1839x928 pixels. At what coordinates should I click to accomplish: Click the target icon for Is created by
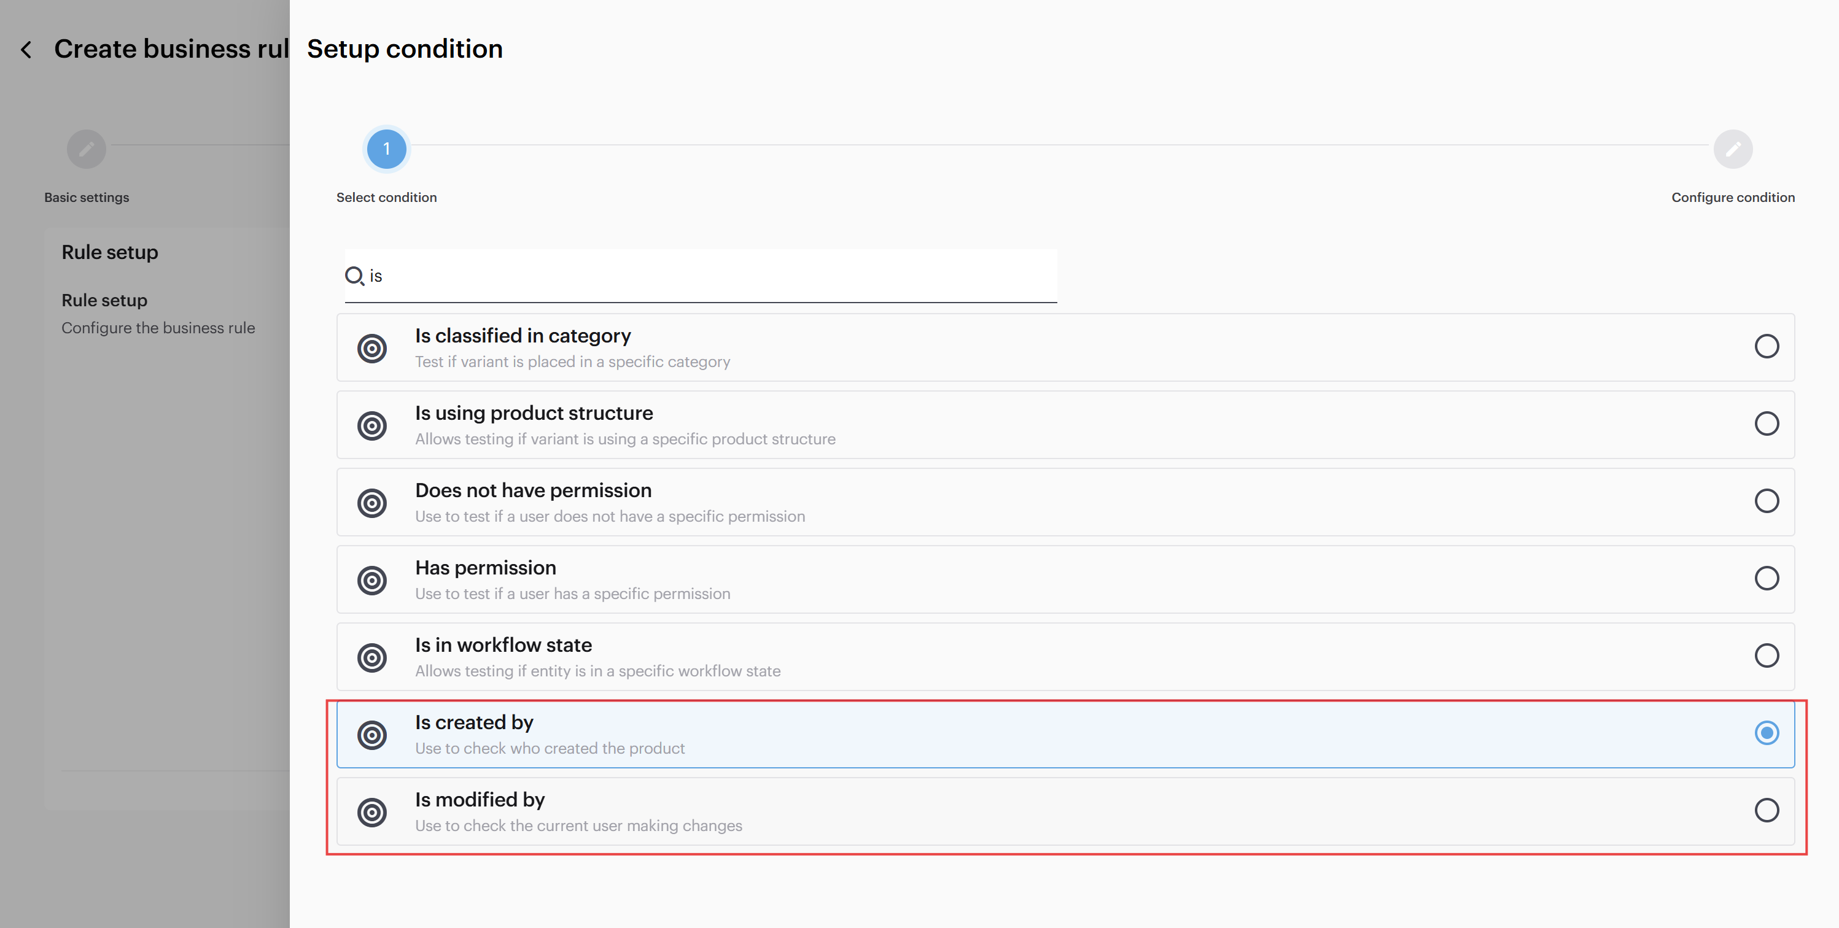(x=372, y=735)
